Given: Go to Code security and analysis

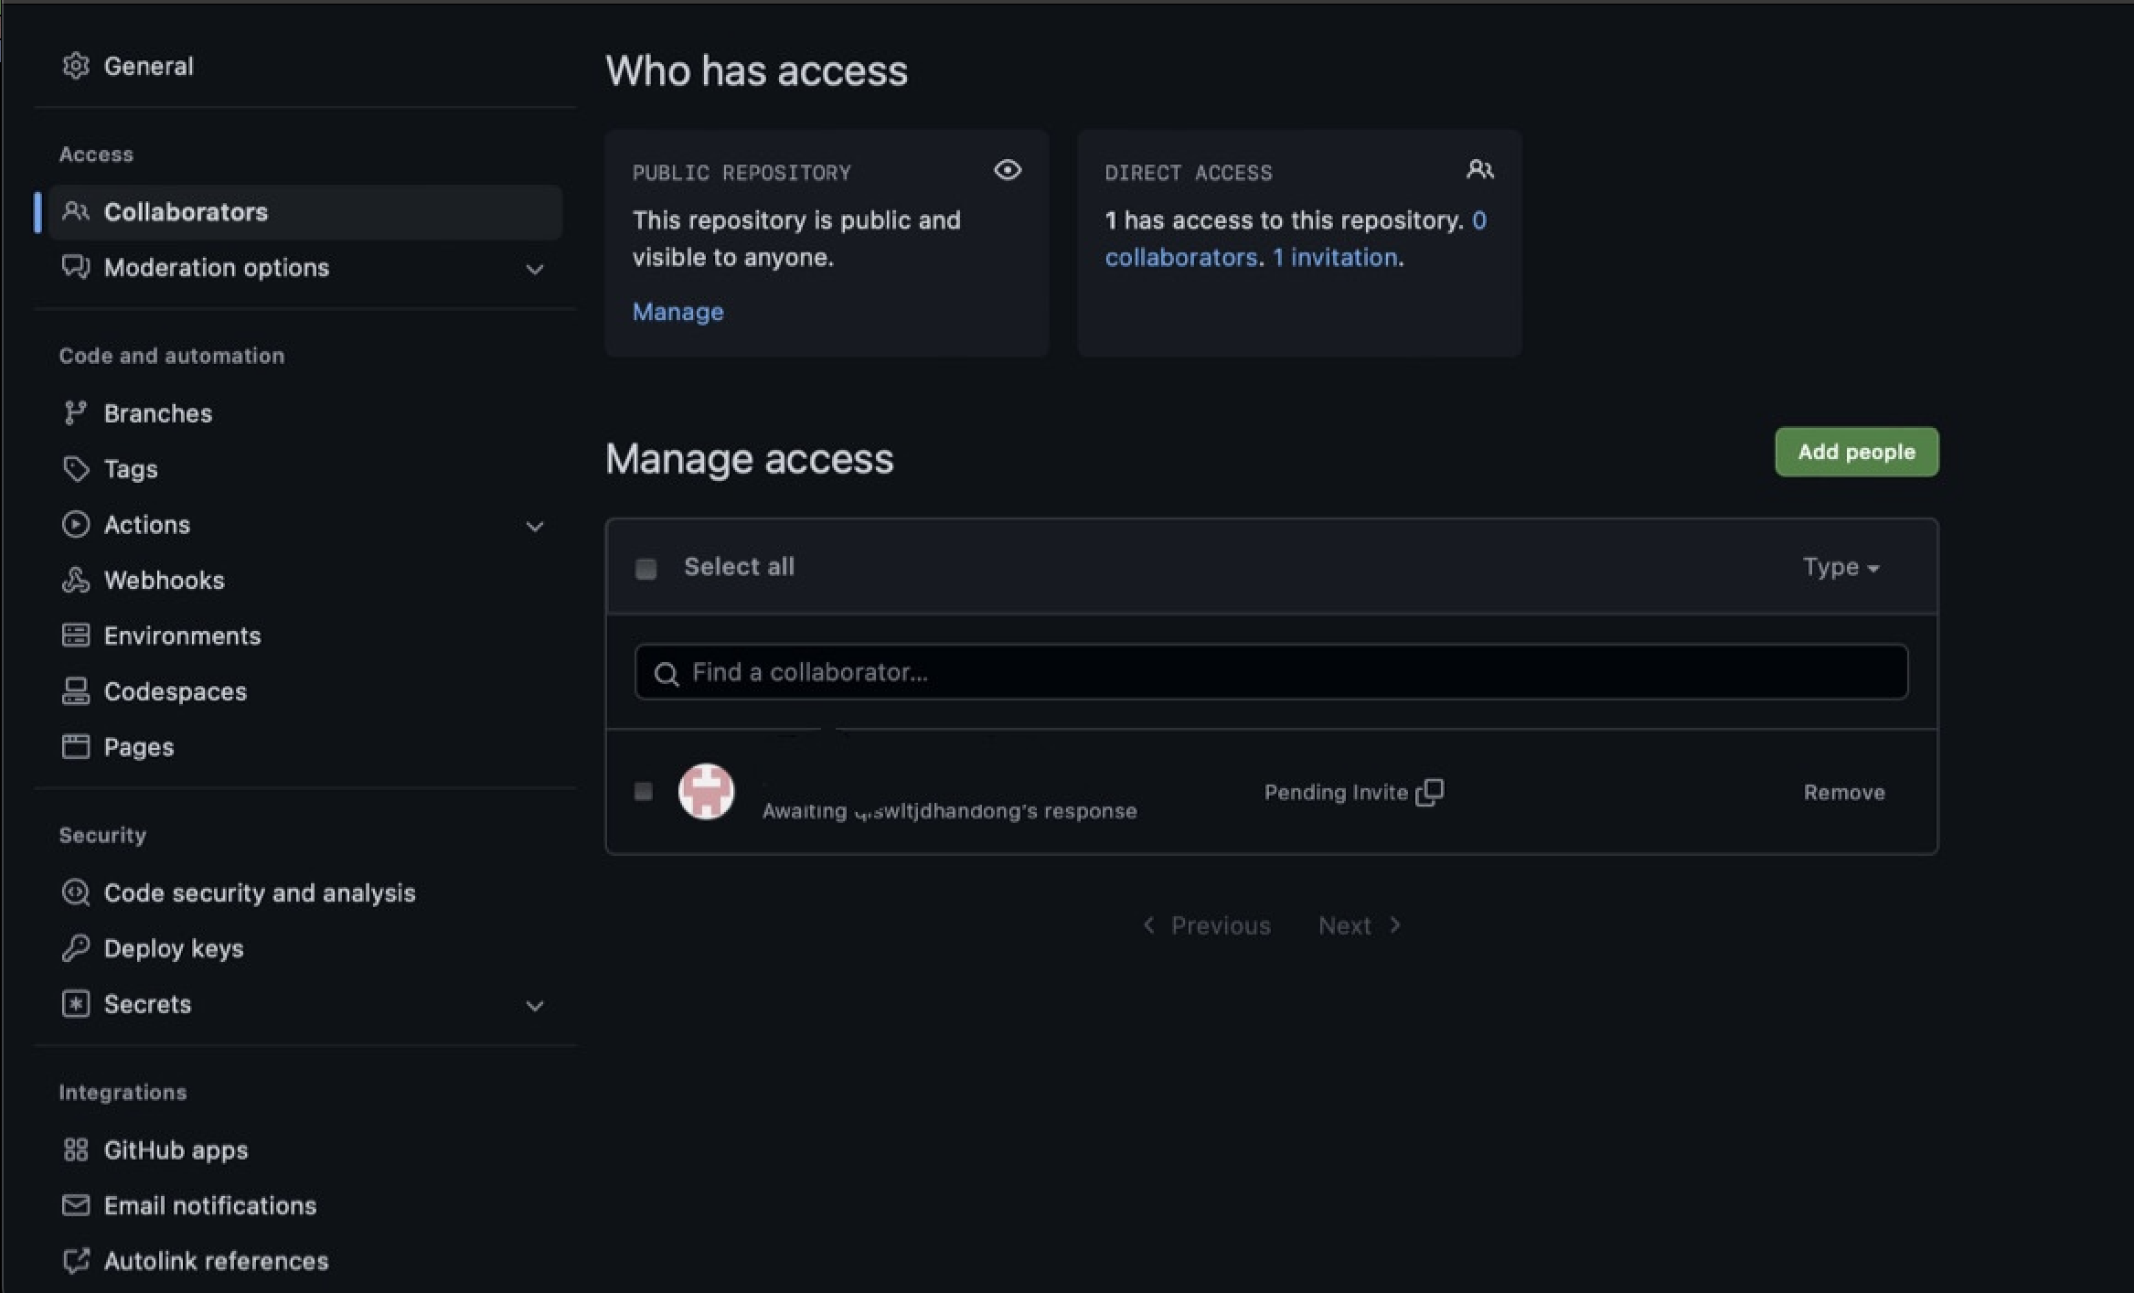Looking at the screenshot, I should pos(260,892).
